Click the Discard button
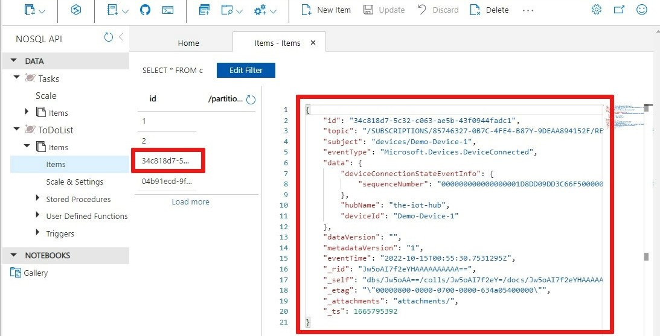Image resolution: width=660 pixels, height=336 pixels. point(438,10)
